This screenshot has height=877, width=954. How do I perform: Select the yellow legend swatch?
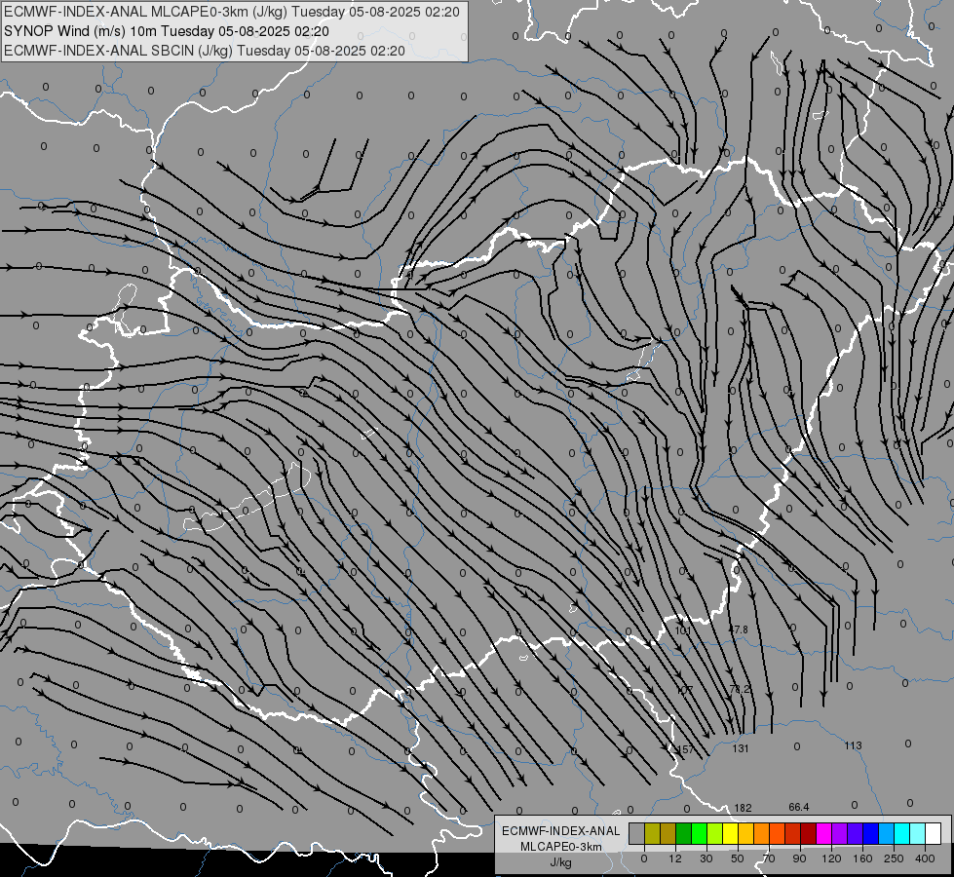pyautogui.click(x=730, y=833)
